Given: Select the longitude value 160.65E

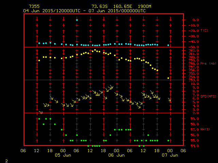Looking at the screenshot, I should click(x=123, y=6).
